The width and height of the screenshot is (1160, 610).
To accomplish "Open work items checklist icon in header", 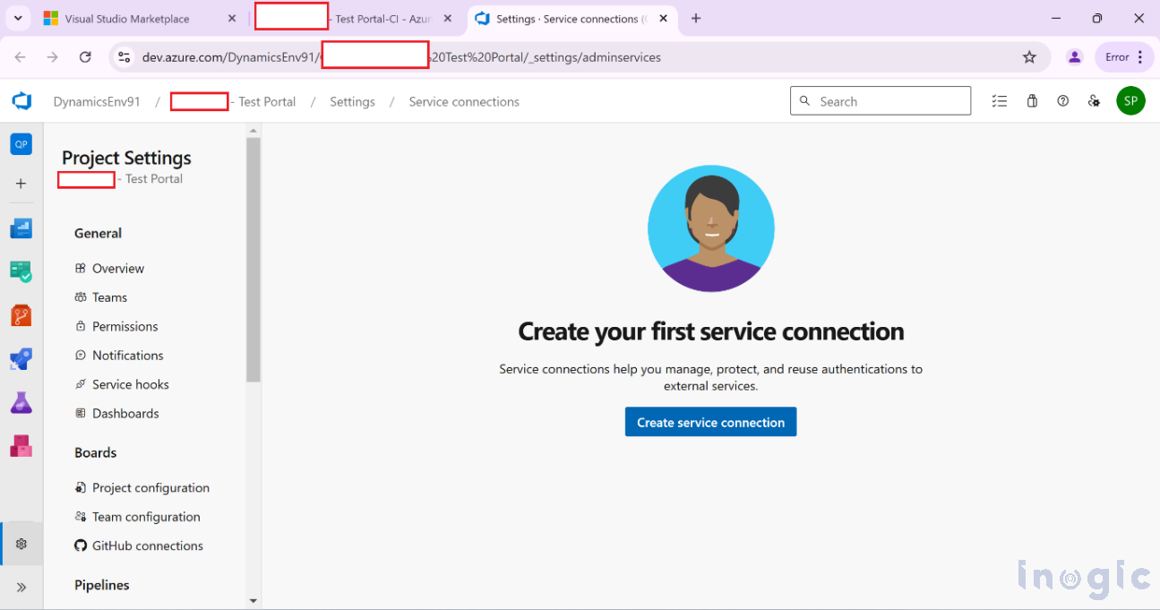I will click(x=1000, y=101).
